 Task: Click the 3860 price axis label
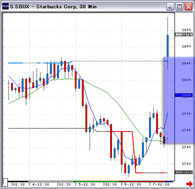click(186, 46)
